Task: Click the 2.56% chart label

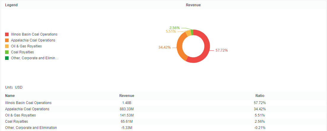Action: click(175, 28)
